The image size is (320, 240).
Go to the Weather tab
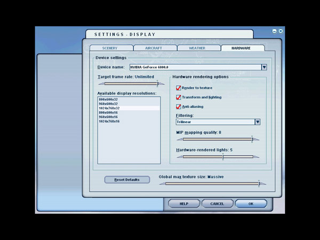pos(197,49)
